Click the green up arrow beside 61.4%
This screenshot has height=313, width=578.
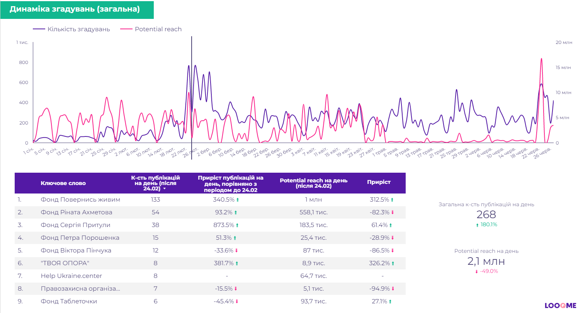tap(391, 225)
